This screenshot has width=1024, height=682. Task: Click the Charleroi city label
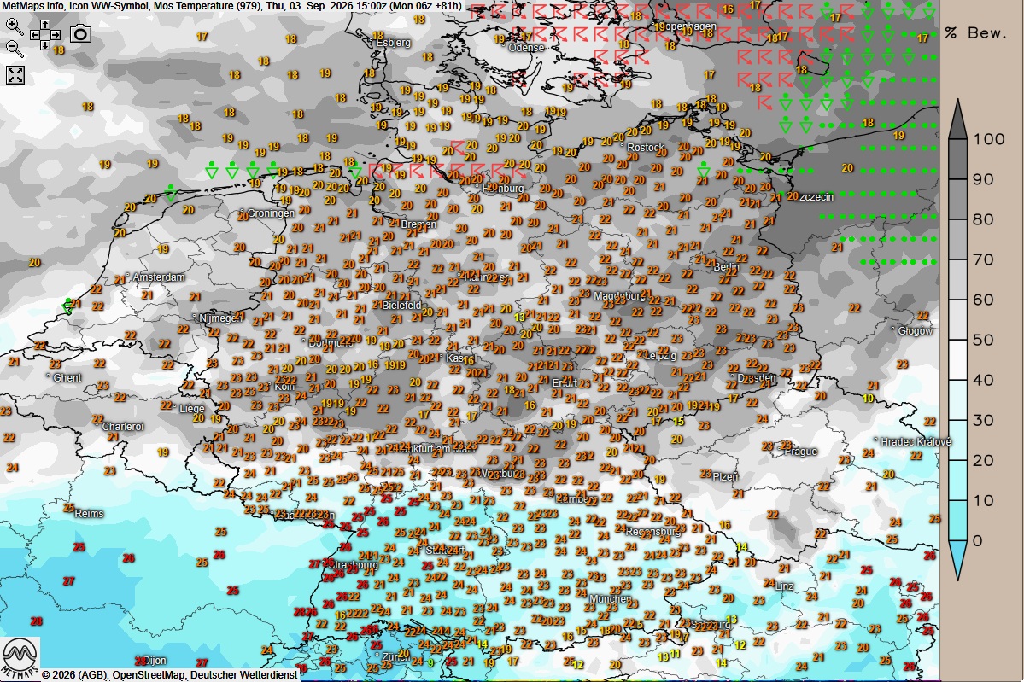click(123, 427)
